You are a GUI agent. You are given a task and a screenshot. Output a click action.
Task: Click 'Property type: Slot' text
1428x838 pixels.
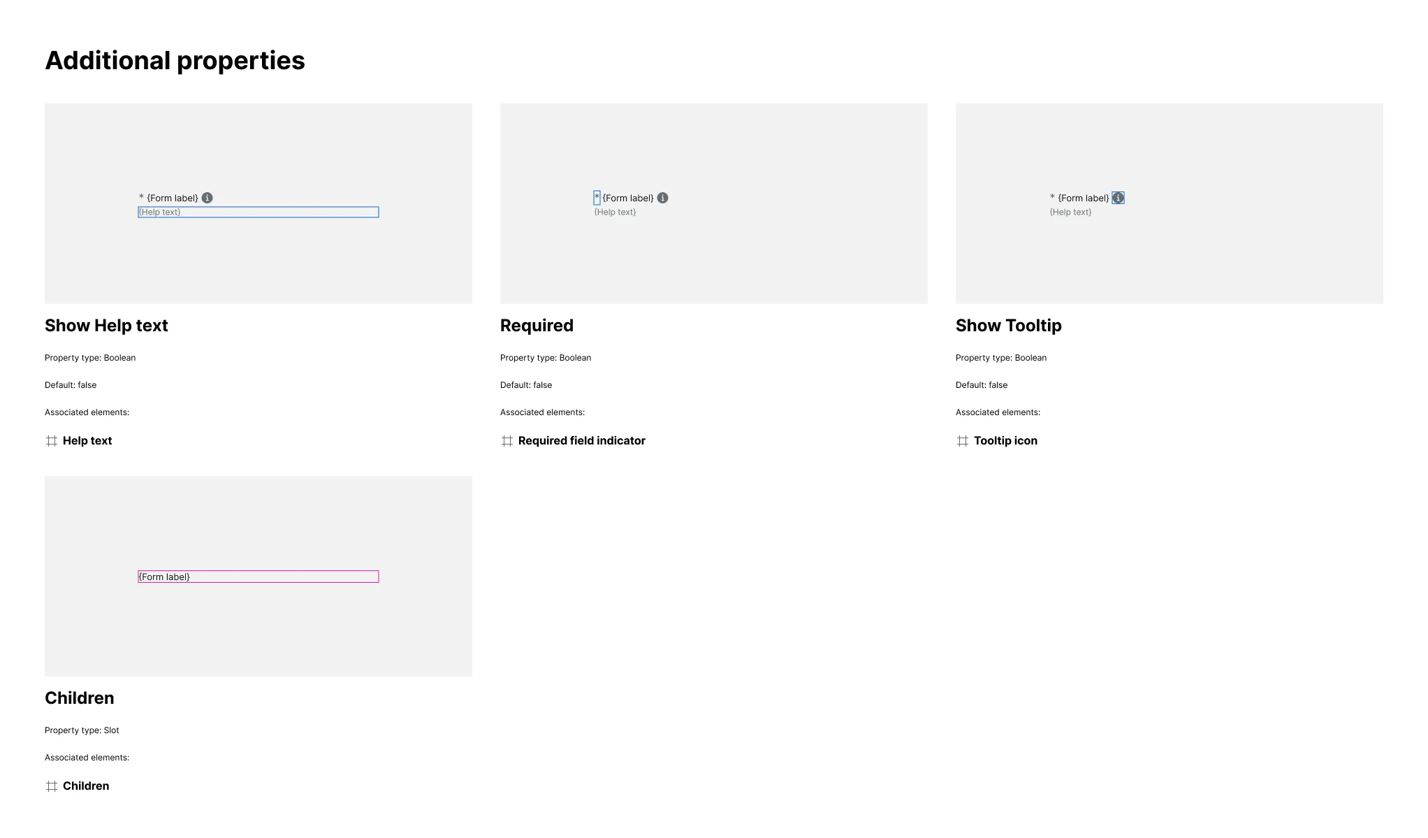[82, 730]
